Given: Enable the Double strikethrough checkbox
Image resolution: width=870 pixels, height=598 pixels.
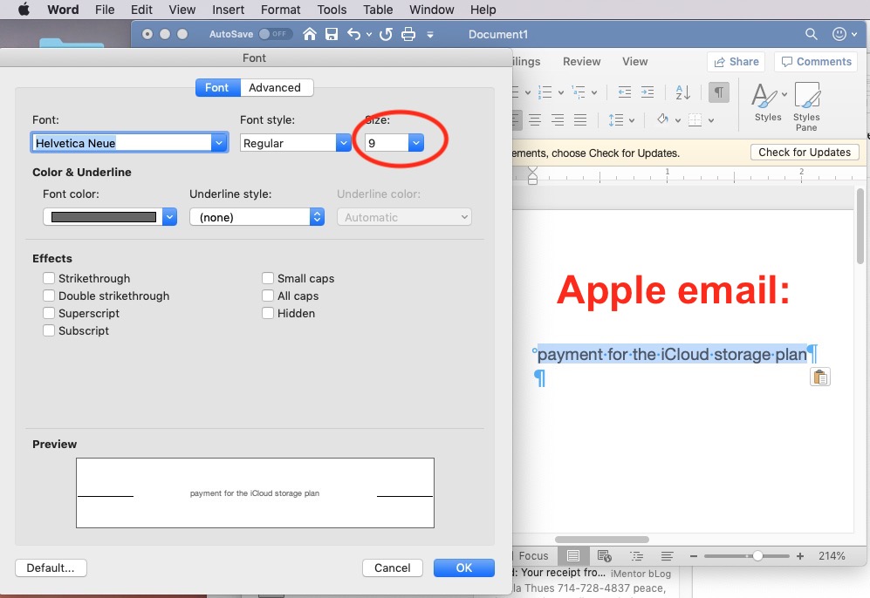Looking at the screenshot, I should 49,296.
